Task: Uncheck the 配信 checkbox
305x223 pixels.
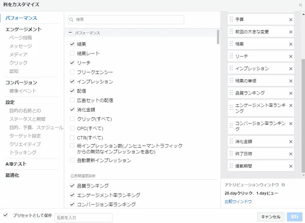Action: click(72, 91)
